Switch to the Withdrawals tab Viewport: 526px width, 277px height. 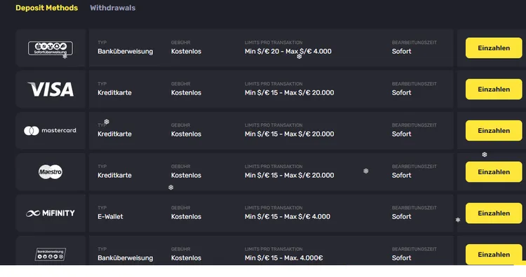pos(113,8)
